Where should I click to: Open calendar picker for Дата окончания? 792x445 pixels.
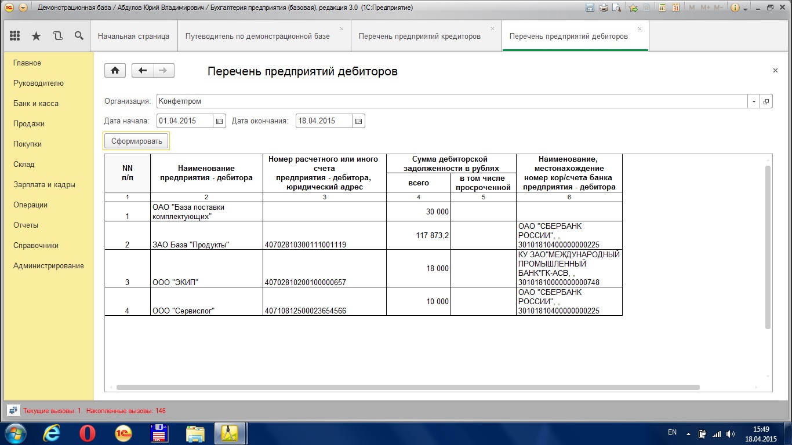(358, 121)
